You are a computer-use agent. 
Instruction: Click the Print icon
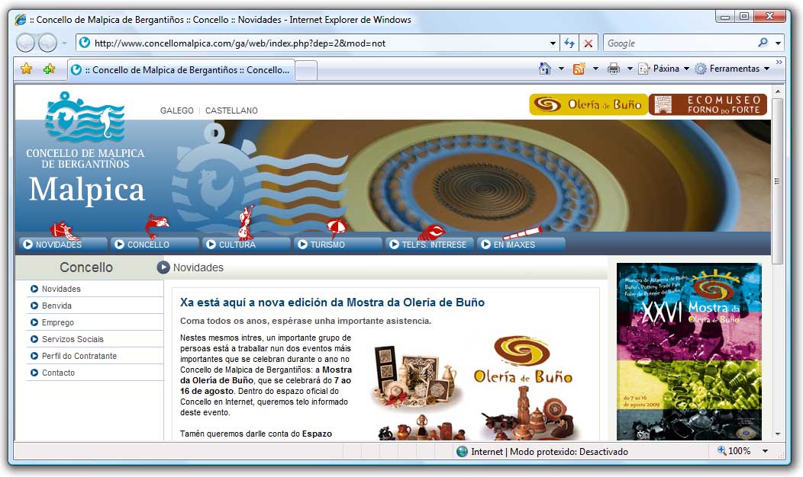(614, 69)
